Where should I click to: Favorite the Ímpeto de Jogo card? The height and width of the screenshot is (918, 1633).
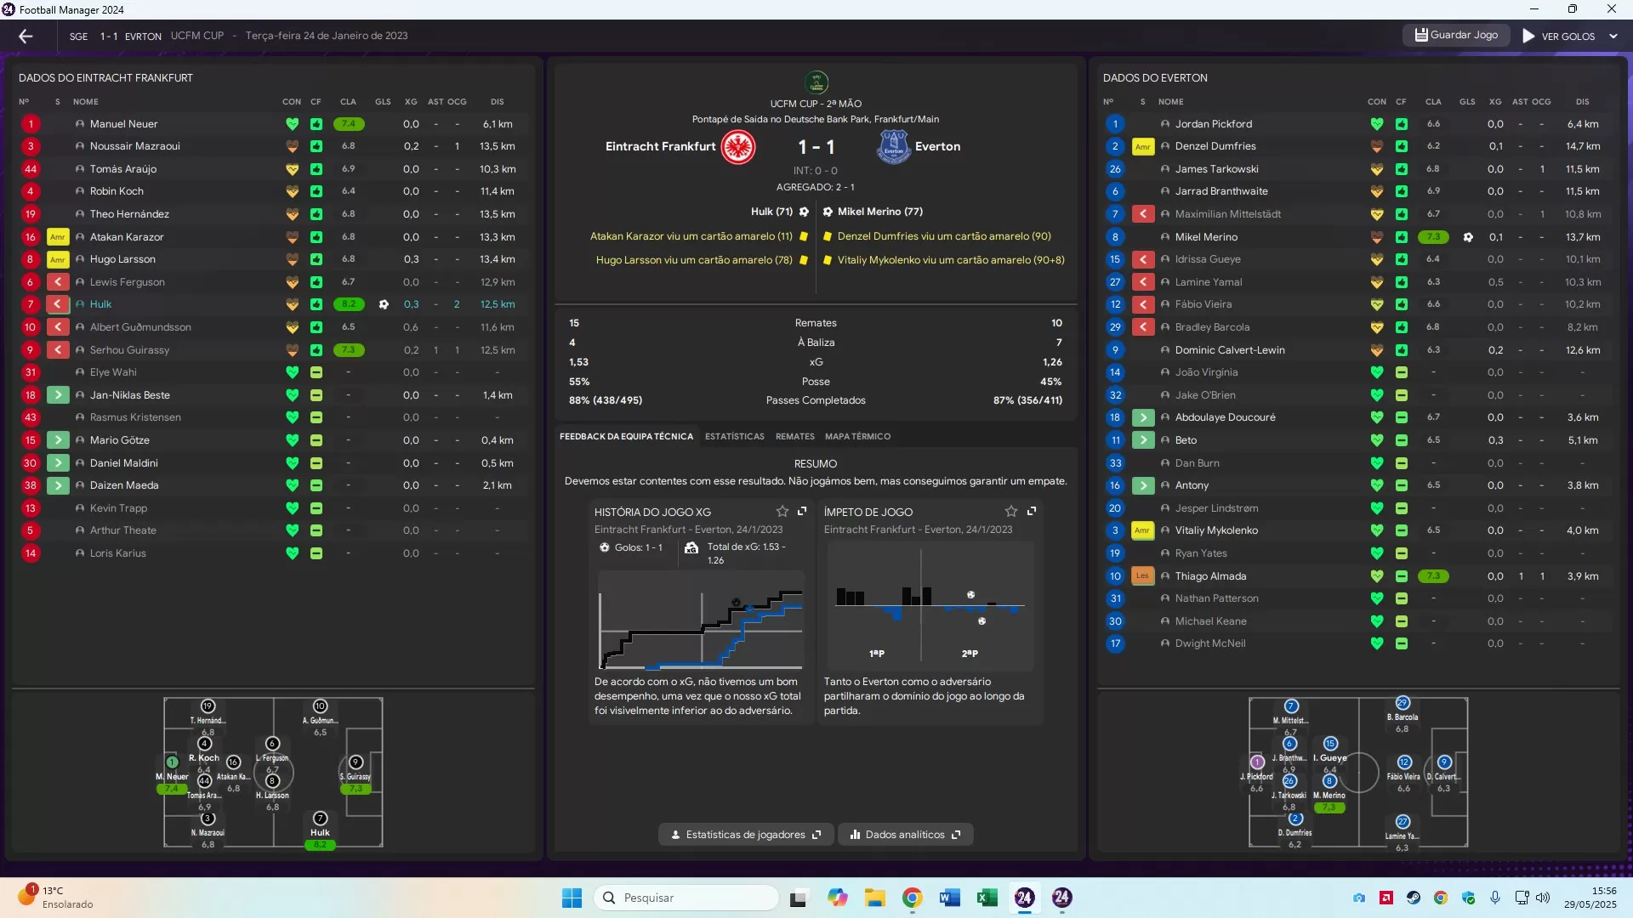click(x=1010, y=511)
